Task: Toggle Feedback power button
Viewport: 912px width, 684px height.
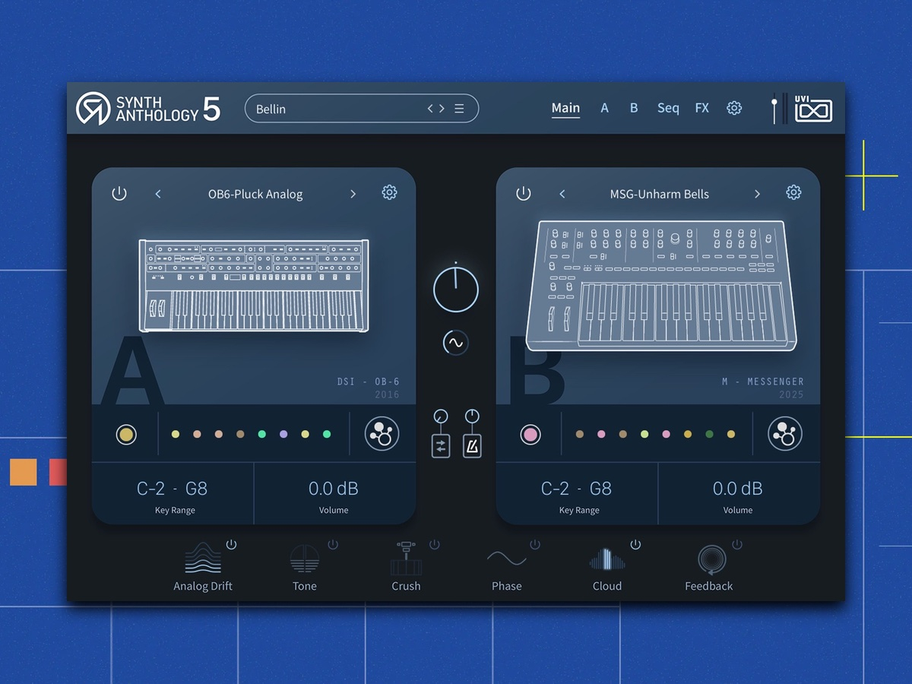Action: click(x=736, y=544)
